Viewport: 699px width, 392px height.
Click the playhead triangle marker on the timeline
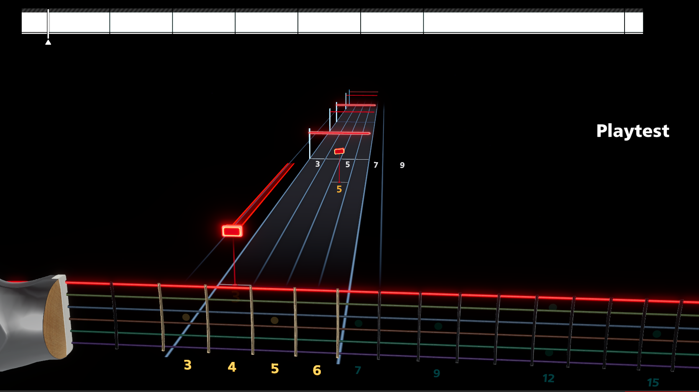click(x=48, y=41)
